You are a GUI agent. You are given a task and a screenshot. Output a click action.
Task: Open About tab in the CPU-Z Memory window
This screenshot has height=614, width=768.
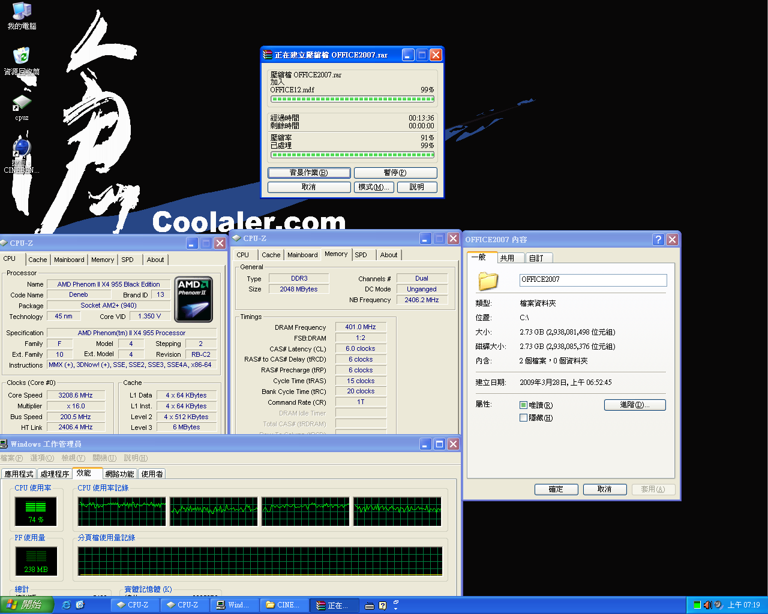click(389, 255)
